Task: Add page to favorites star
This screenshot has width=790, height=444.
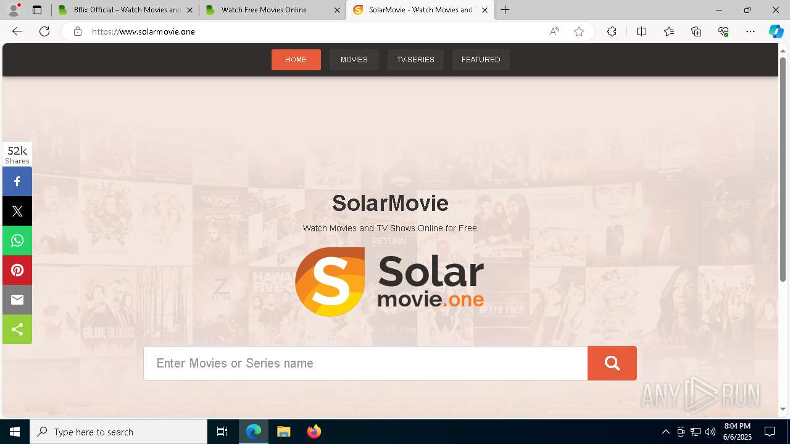Action: click(x=579, y=31)
